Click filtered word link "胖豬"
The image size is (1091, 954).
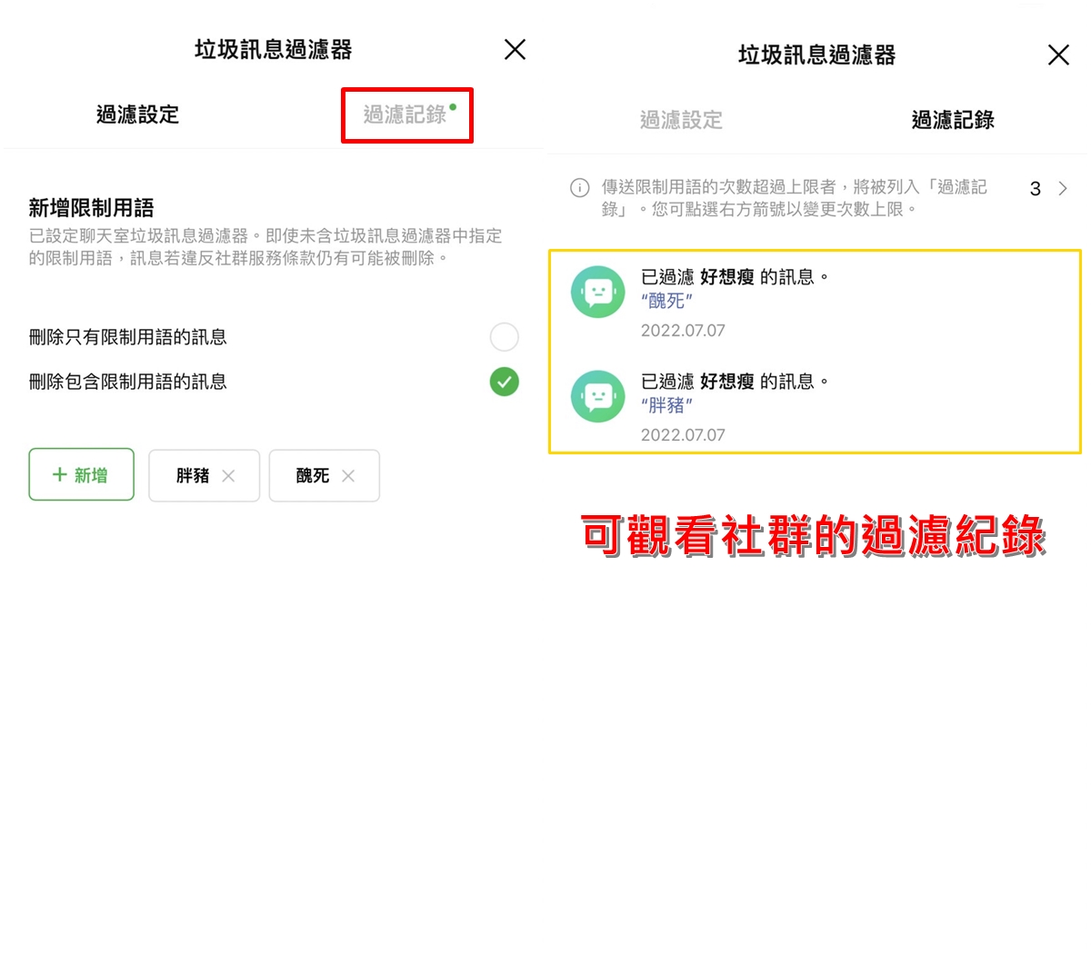[666, 405]
